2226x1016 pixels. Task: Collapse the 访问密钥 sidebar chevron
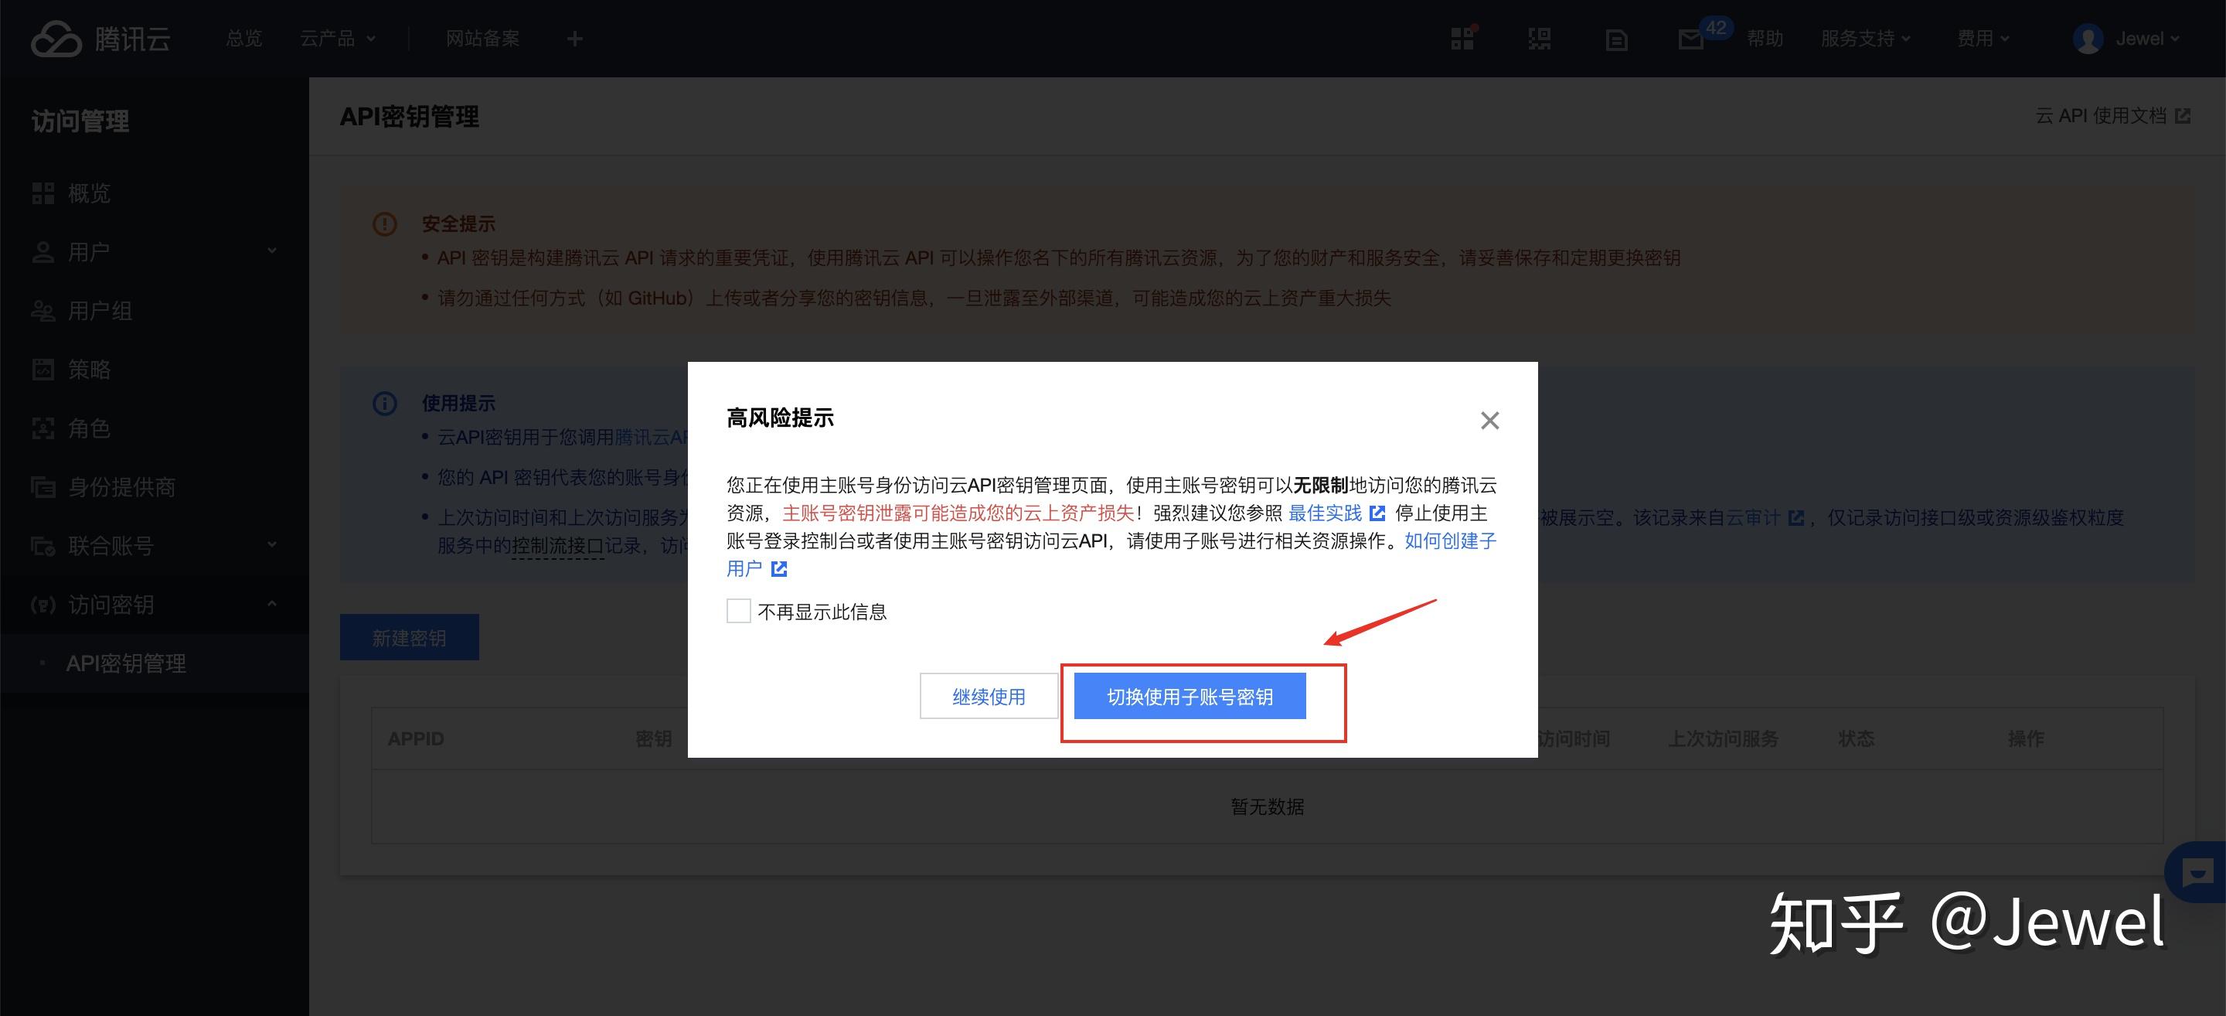[272, 604]
